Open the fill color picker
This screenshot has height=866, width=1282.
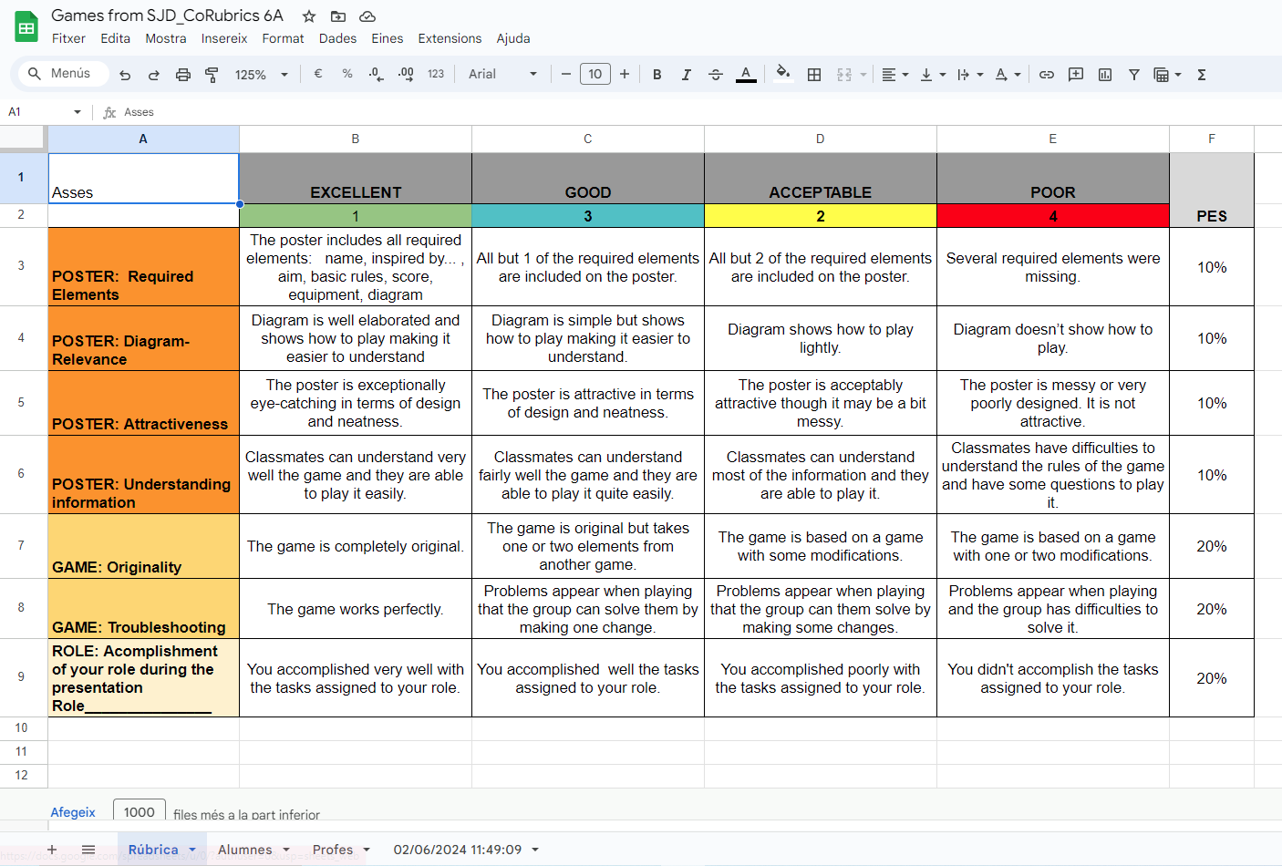[782, 74]
